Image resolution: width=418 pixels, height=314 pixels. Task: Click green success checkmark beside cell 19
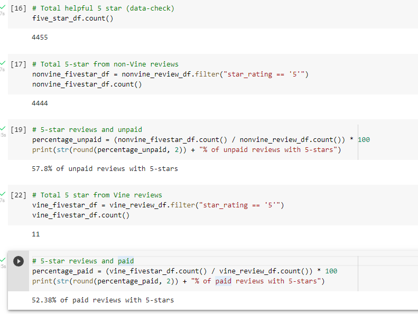pos(3,129)
